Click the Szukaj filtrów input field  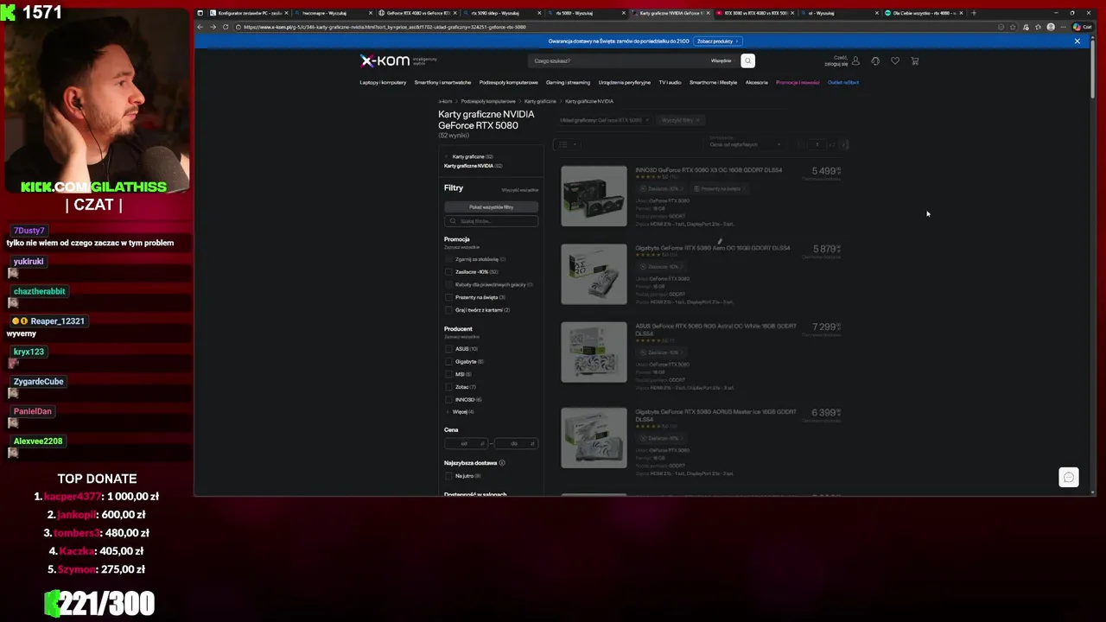[491, 221]
